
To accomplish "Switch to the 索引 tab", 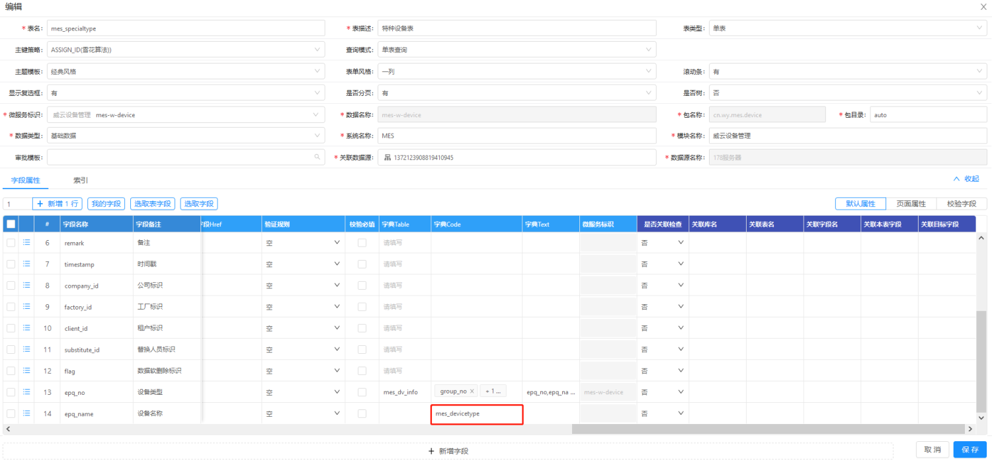I will point(82,179).
